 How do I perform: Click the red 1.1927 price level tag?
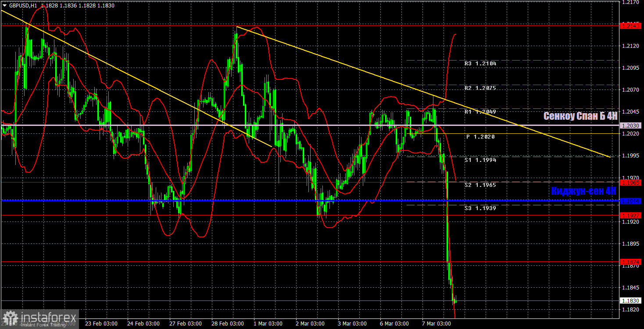pyautogui.click(x=631, y=215)
